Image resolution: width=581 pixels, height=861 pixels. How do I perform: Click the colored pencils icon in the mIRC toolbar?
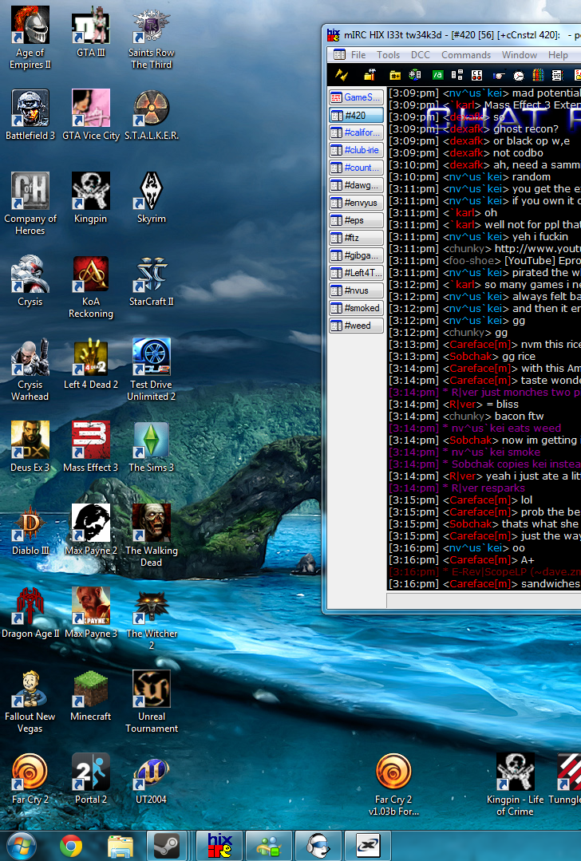[x=538, y=75]
